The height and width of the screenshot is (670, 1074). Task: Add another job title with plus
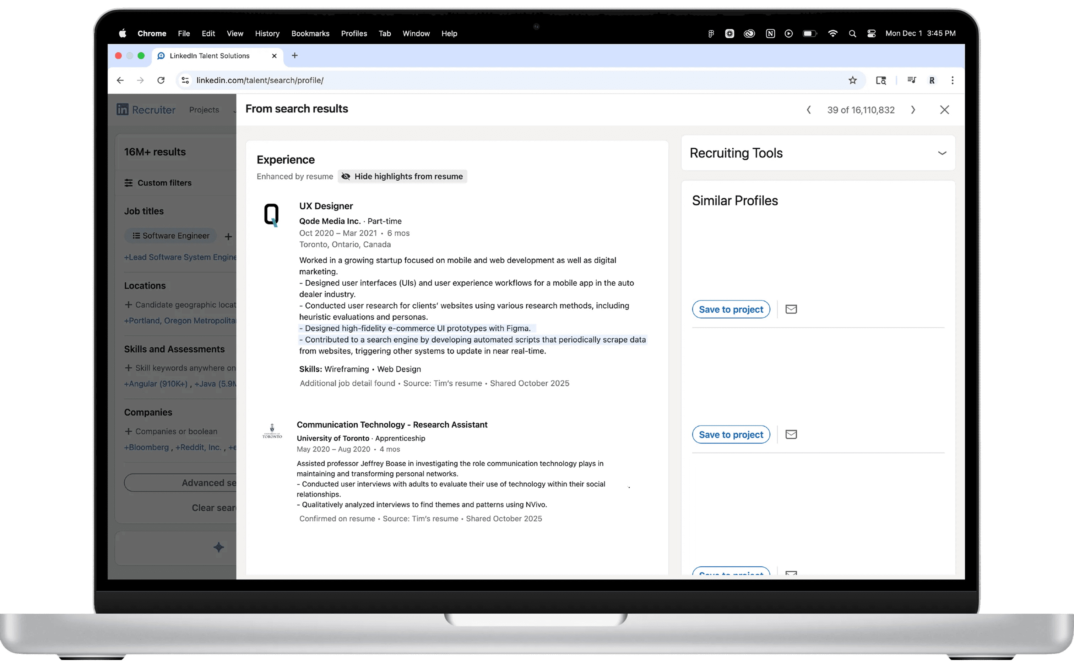point(228,237)
